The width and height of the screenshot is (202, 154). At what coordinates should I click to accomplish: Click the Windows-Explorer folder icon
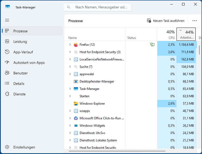[x=76, y=104]
